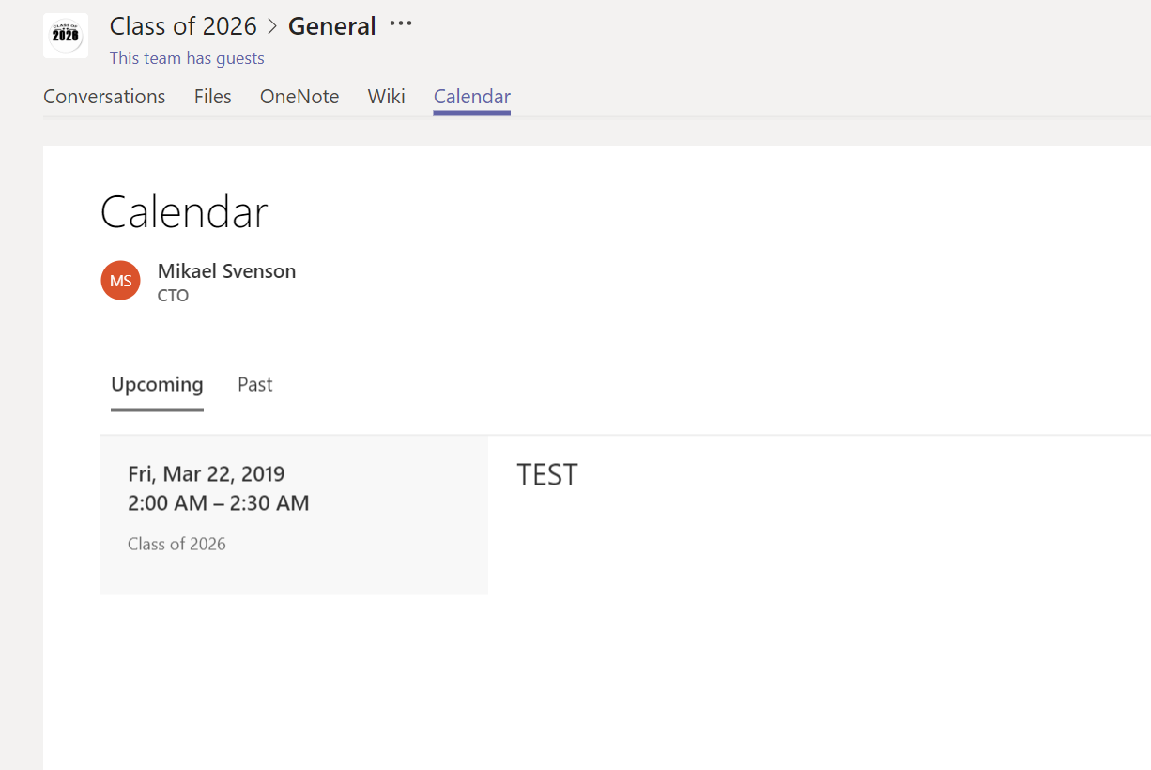Click the event time 2:00 AM – 2:30 AM
This screenshot has height=770, width=1151.
[218, 503]
